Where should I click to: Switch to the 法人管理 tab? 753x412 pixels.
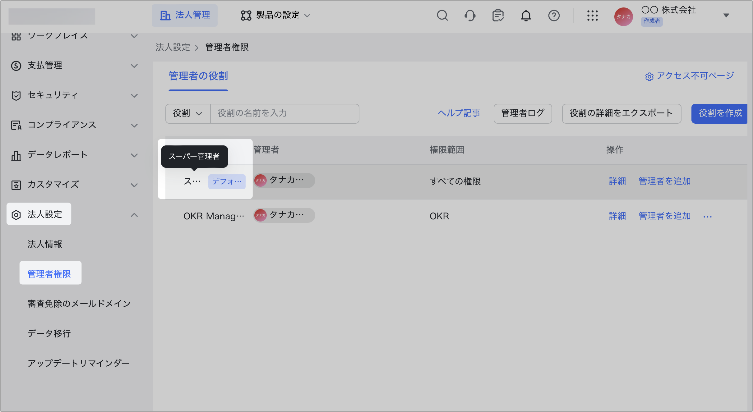click(185, 15)
